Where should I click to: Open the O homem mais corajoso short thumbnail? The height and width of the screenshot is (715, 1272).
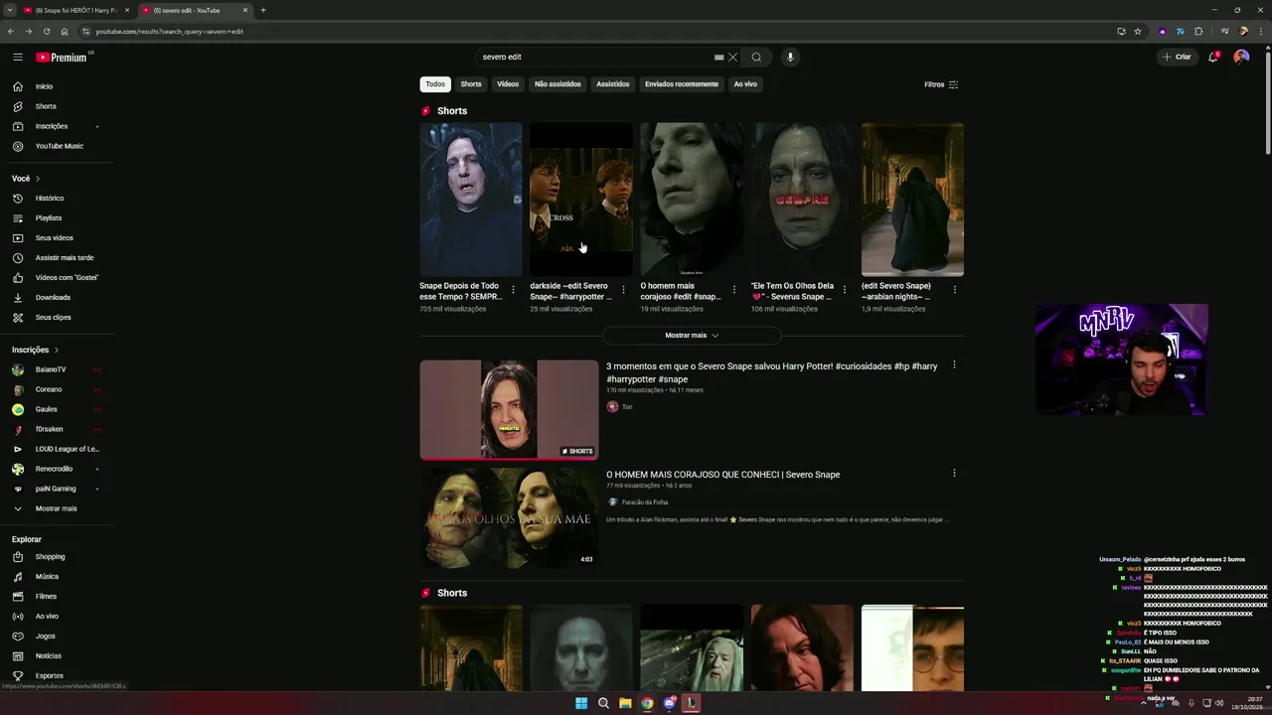(692, 200)
